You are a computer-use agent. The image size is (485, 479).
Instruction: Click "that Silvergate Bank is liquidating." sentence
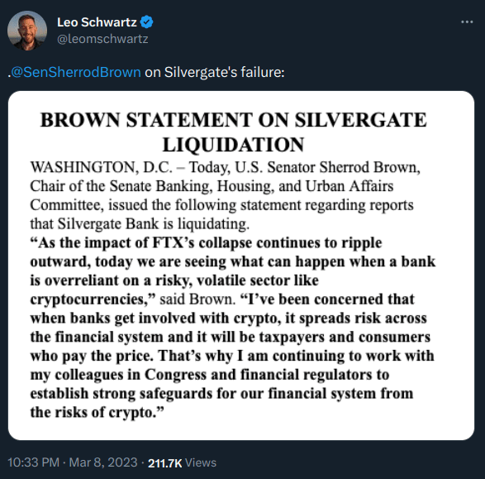[140, 223]
